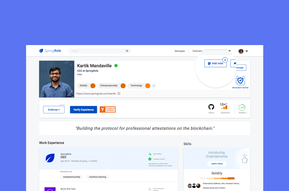Viewport: 289px width, 191px height.
Task: Click the profile tagline quote text
Action: tap(145, 129)
